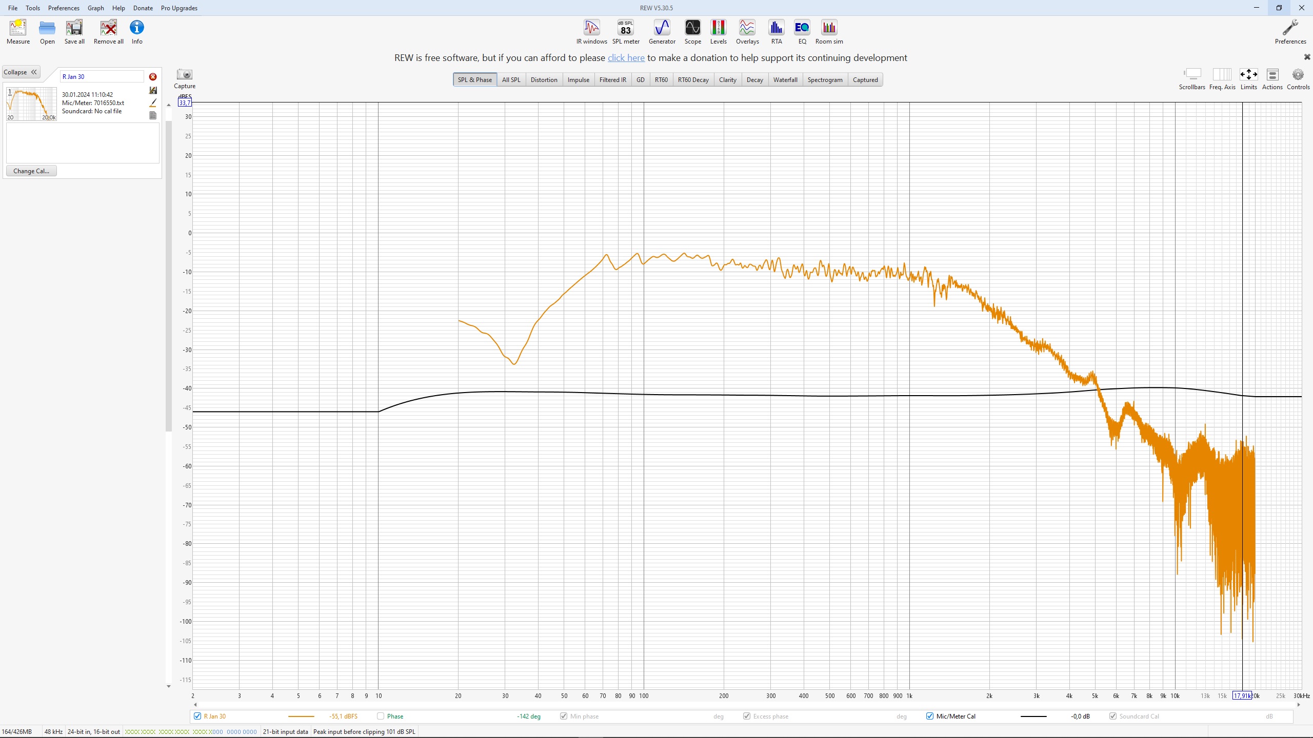Click the measurement list vertical scrollbar
Image resolution: width=1313 pixels, height=738 pixels.
tap(168, 277)
